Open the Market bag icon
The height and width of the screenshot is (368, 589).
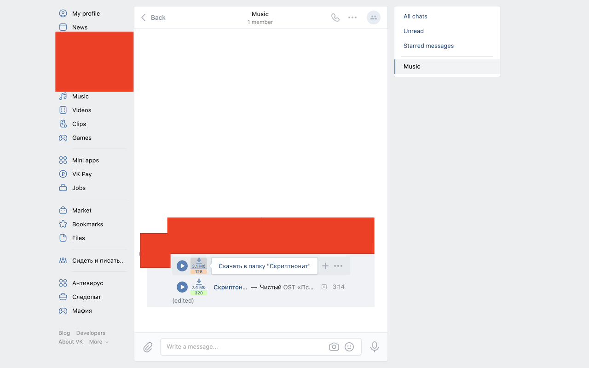63,210
